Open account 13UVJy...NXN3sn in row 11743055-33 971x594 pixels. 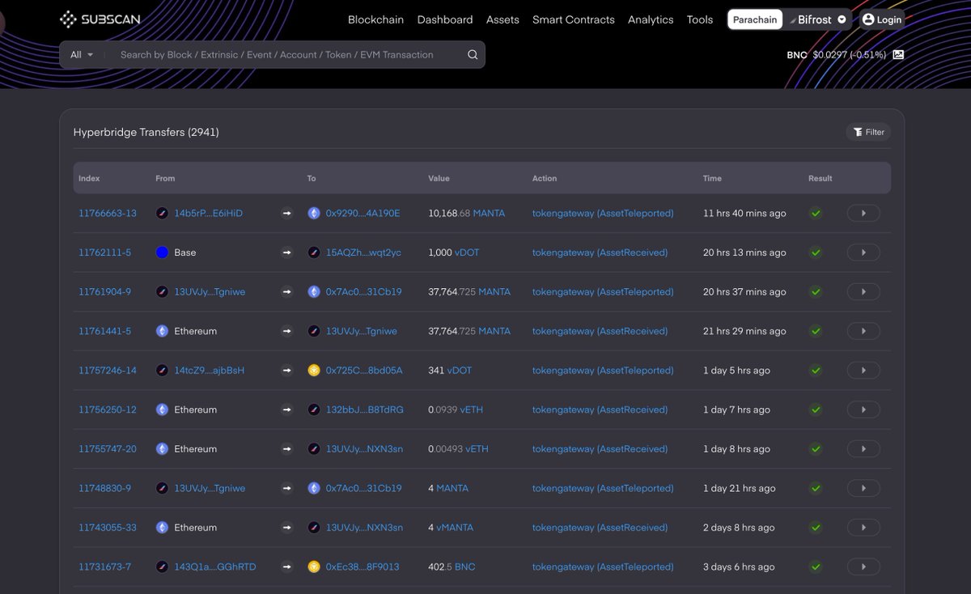tap(364, 528)
